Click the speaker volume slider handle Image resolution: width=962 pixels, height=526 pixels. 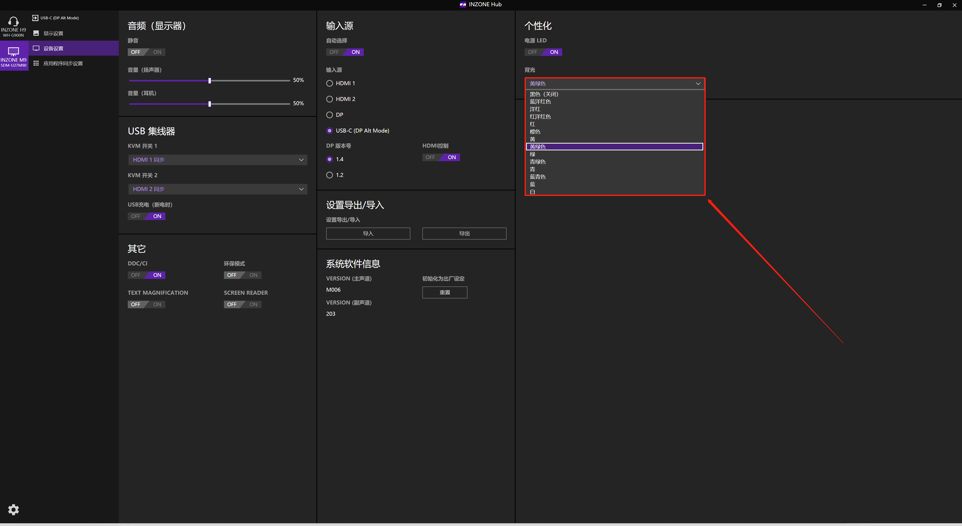click(x=209, y=81)
